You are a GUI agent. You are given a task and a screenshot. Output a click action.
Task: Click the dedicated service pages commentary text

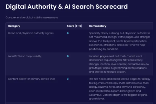(120, 89)
